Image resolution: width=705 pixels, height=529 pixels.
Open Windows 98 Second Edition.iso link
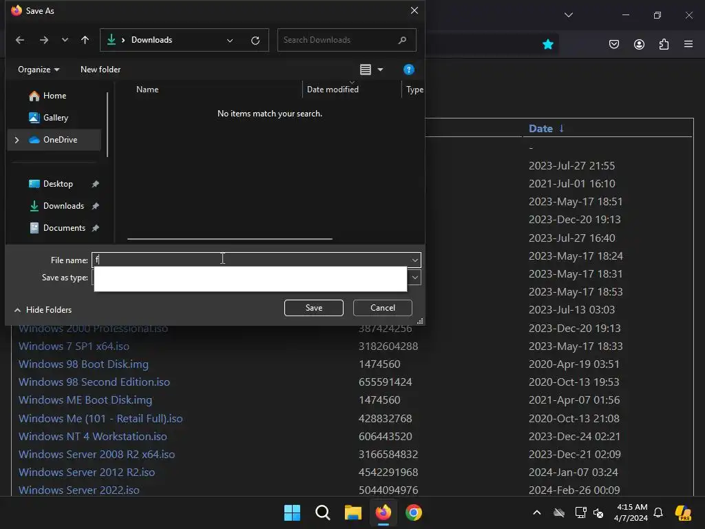click(94, 382)
